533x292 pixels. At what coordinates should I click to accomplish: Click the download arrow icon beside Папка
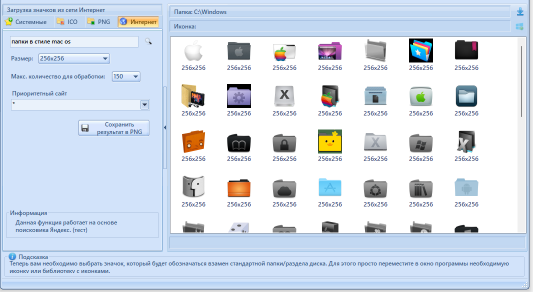tap(520, 12)
